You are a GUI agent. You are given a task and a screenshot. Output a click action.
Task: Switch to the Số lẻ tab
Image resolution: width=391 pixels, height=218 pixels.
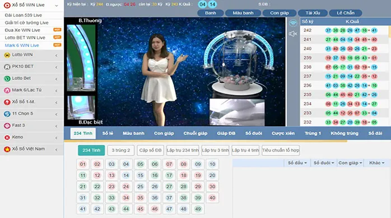point(108,134)
